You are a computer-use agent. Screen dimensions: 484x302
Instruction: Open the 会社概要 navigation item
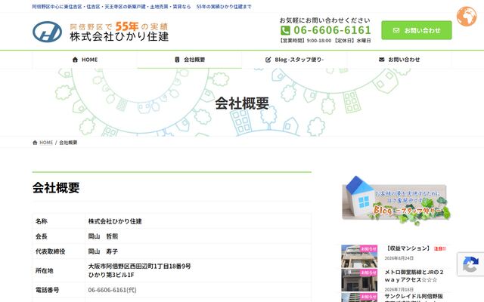pyautogui.click(x=190, y=60)
